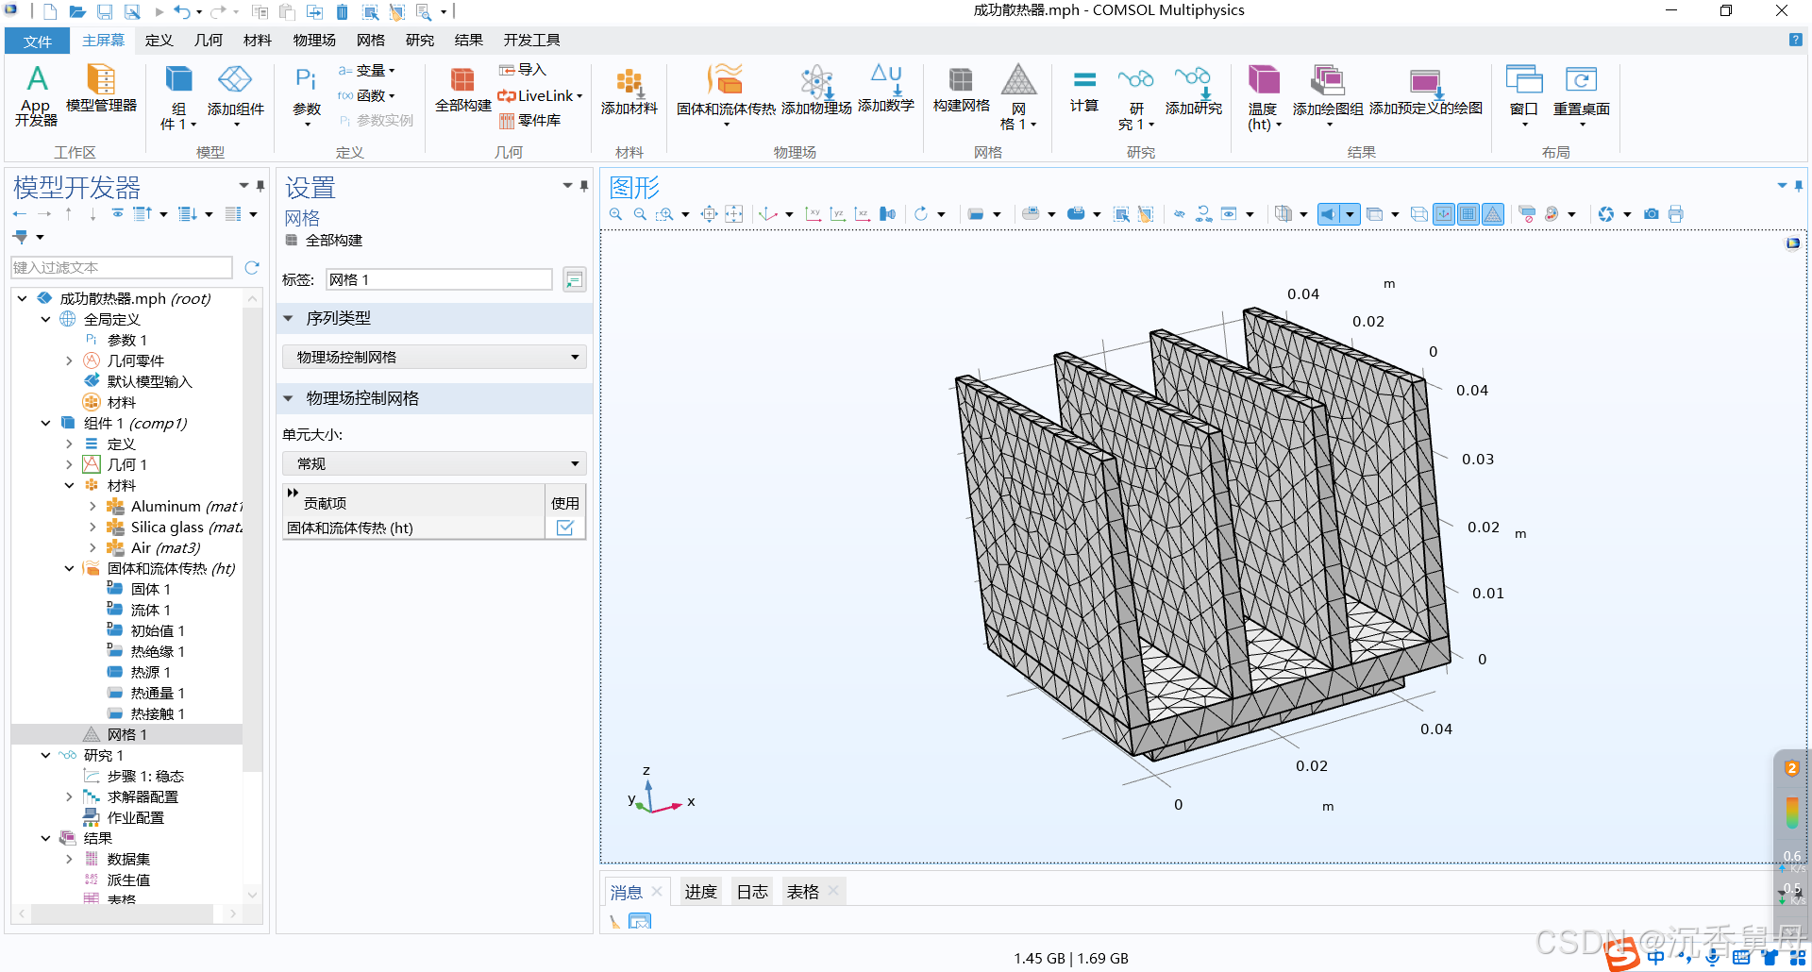
Task: Open the 变量 dropdown in the ribbon
Action: pos(366,71)
